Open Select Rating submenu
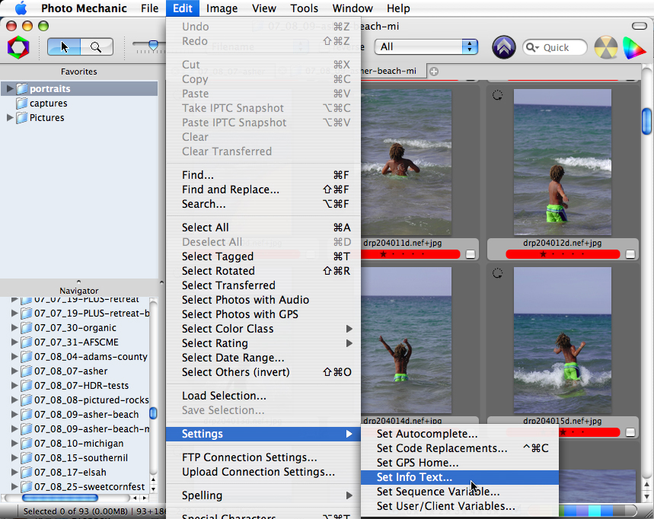This screenshot has width=654, height=519. click(263, 343)
